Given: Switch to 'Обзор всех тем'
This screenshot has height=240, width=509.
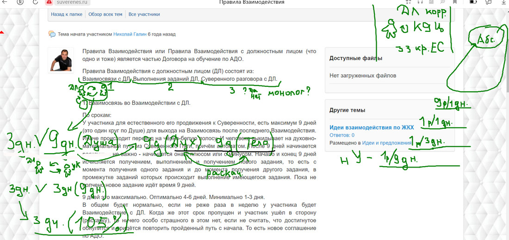Looking at the screenshot, I should coord(105,14).
